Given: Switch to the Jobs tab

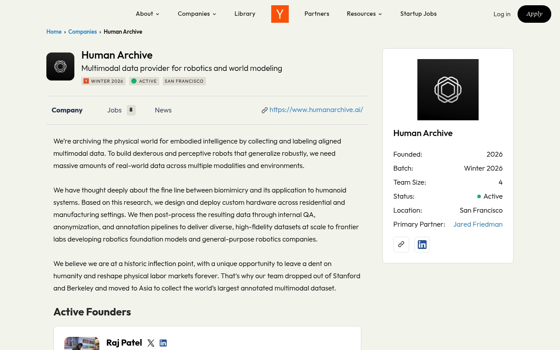Looking at the screenshot, I should [121, 110].
